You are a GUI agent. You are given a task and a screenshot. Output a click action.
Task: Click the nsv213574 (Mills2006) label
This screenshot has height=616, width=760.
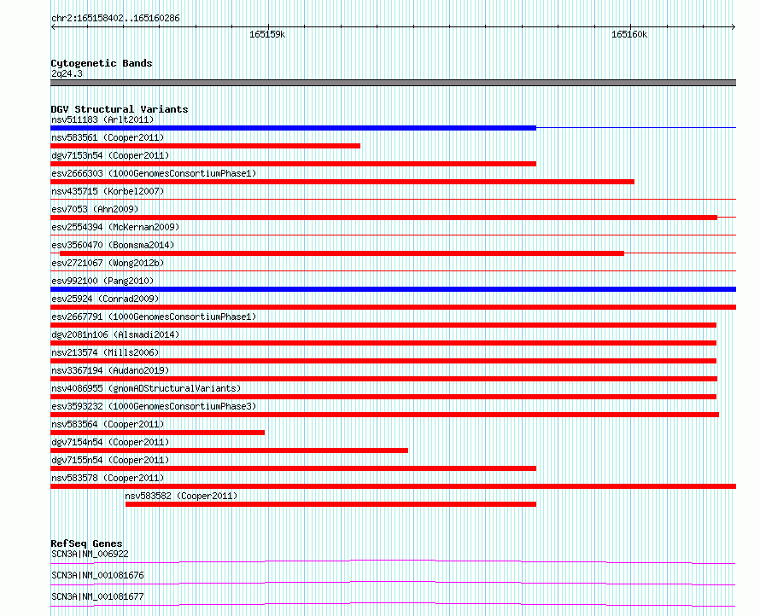105,352
